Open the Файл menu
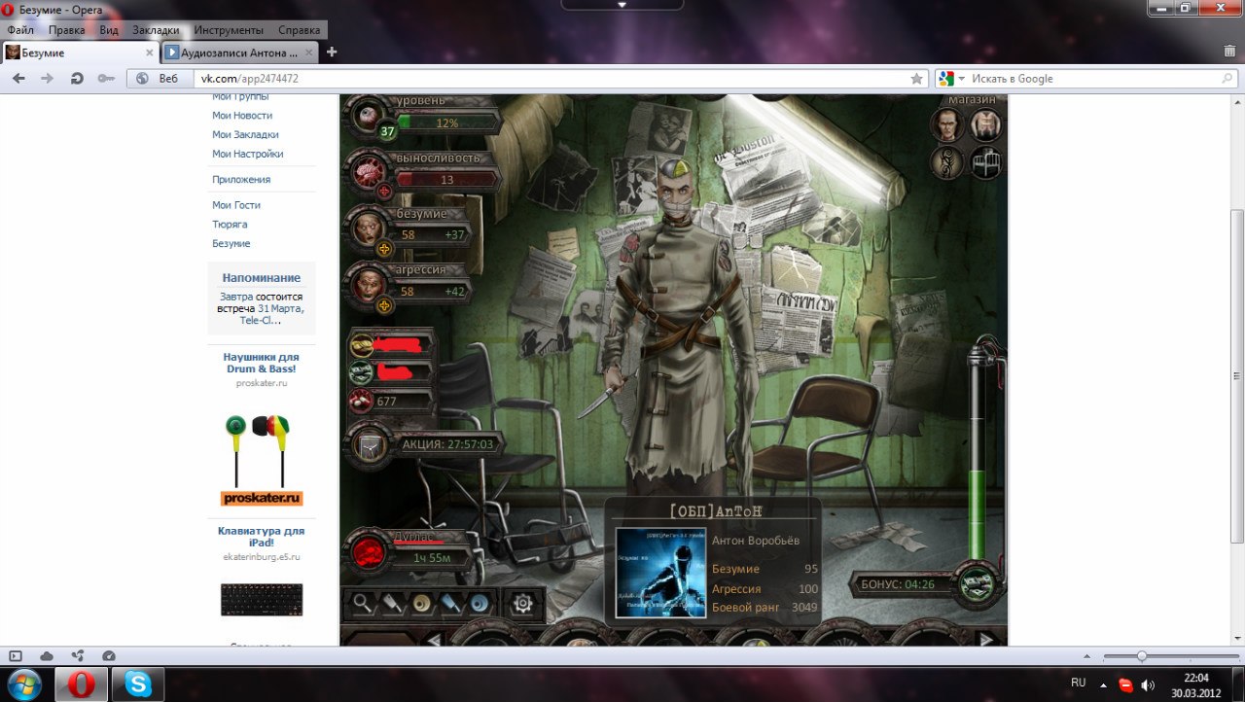This screenshot has height=702, width=1245. coord(20,30)
